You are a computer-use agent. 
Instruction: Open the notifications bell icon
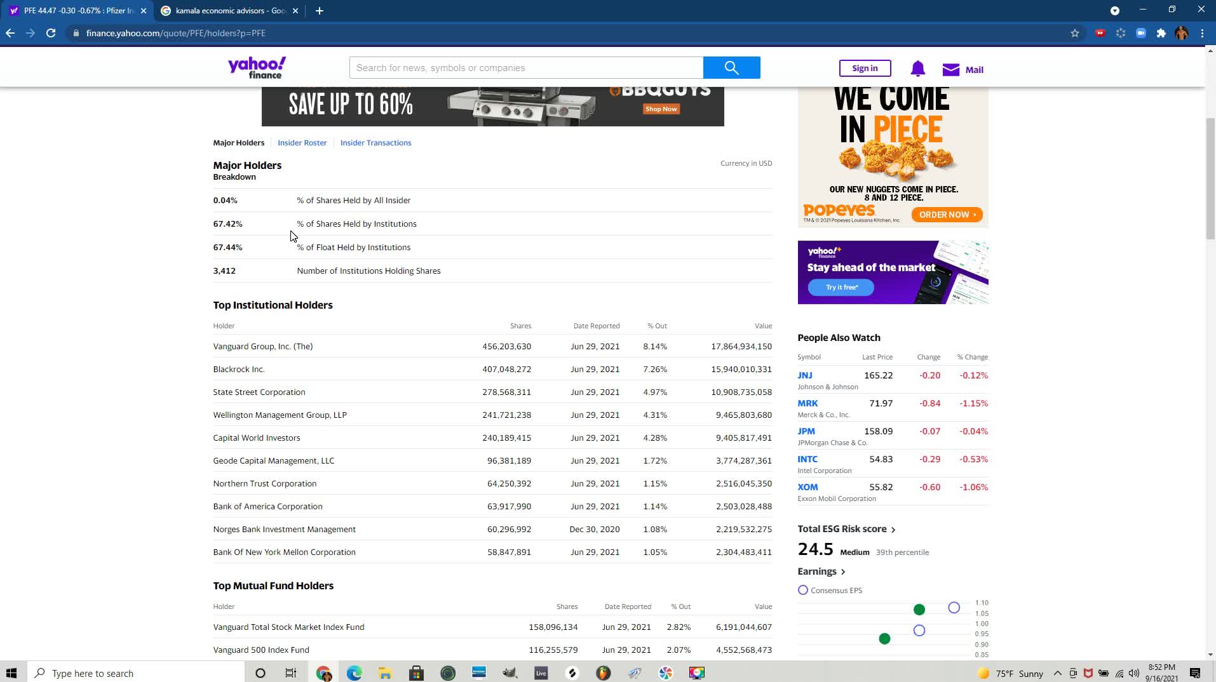(917, 69)
